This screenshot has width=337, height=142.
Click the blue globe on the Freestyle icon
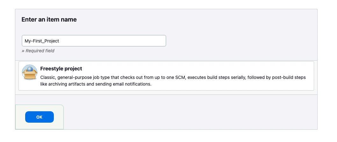point(30,69)
